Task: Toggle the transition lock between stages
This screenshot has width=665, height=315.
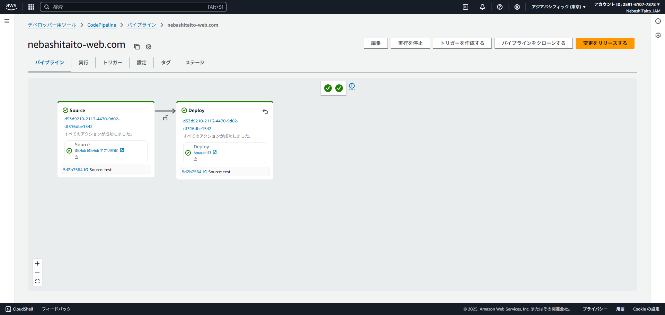Action: (166, 118)
